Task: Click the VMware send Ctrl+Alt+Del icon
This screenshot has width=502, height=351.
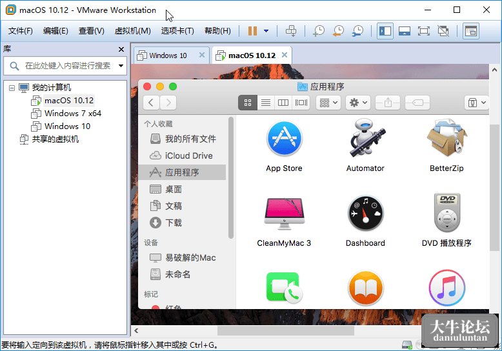Action: point(291,31)
